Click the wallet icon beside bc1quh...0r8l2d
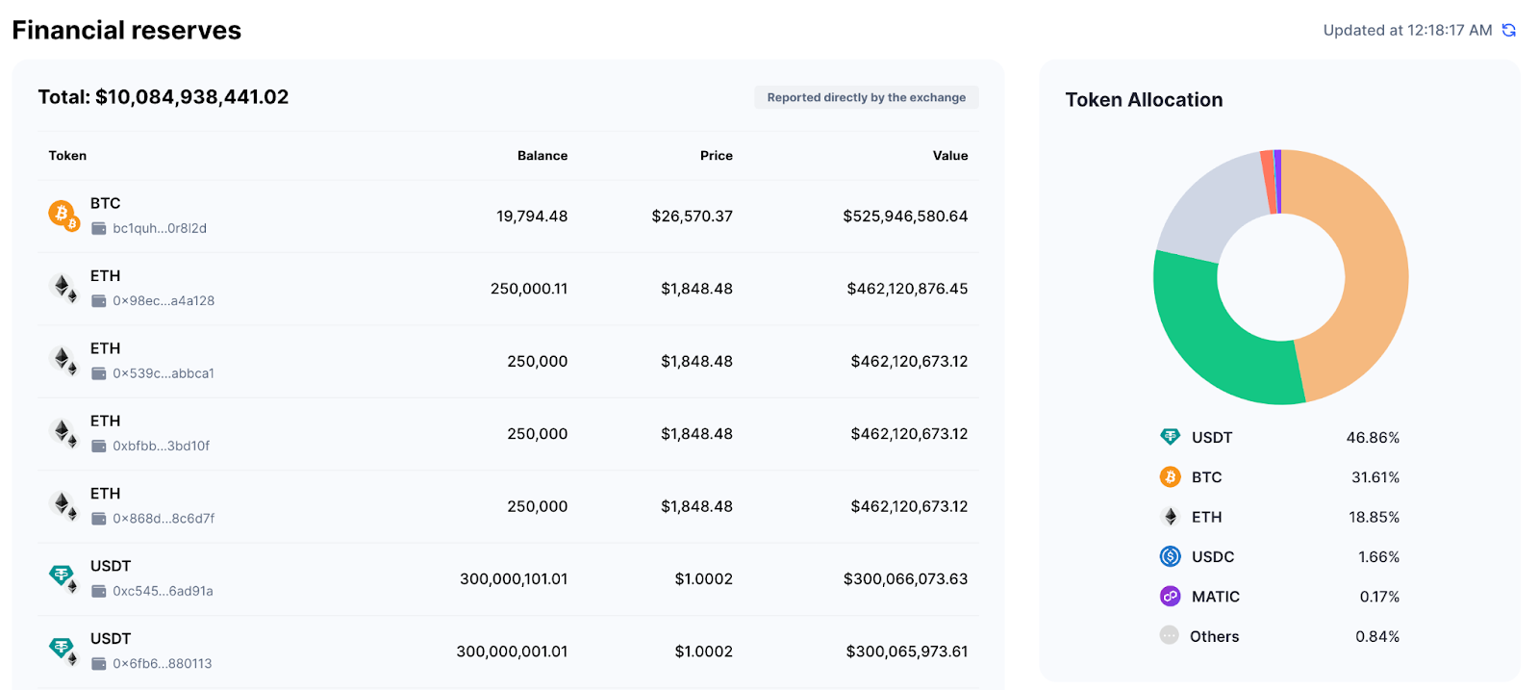This screenshot has width=1539, height=690. (x=98, y=229)
